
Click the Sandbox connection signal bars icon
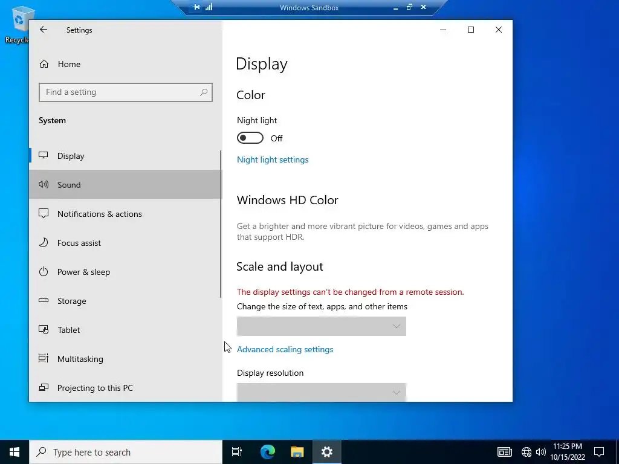(x=209, y=7)
